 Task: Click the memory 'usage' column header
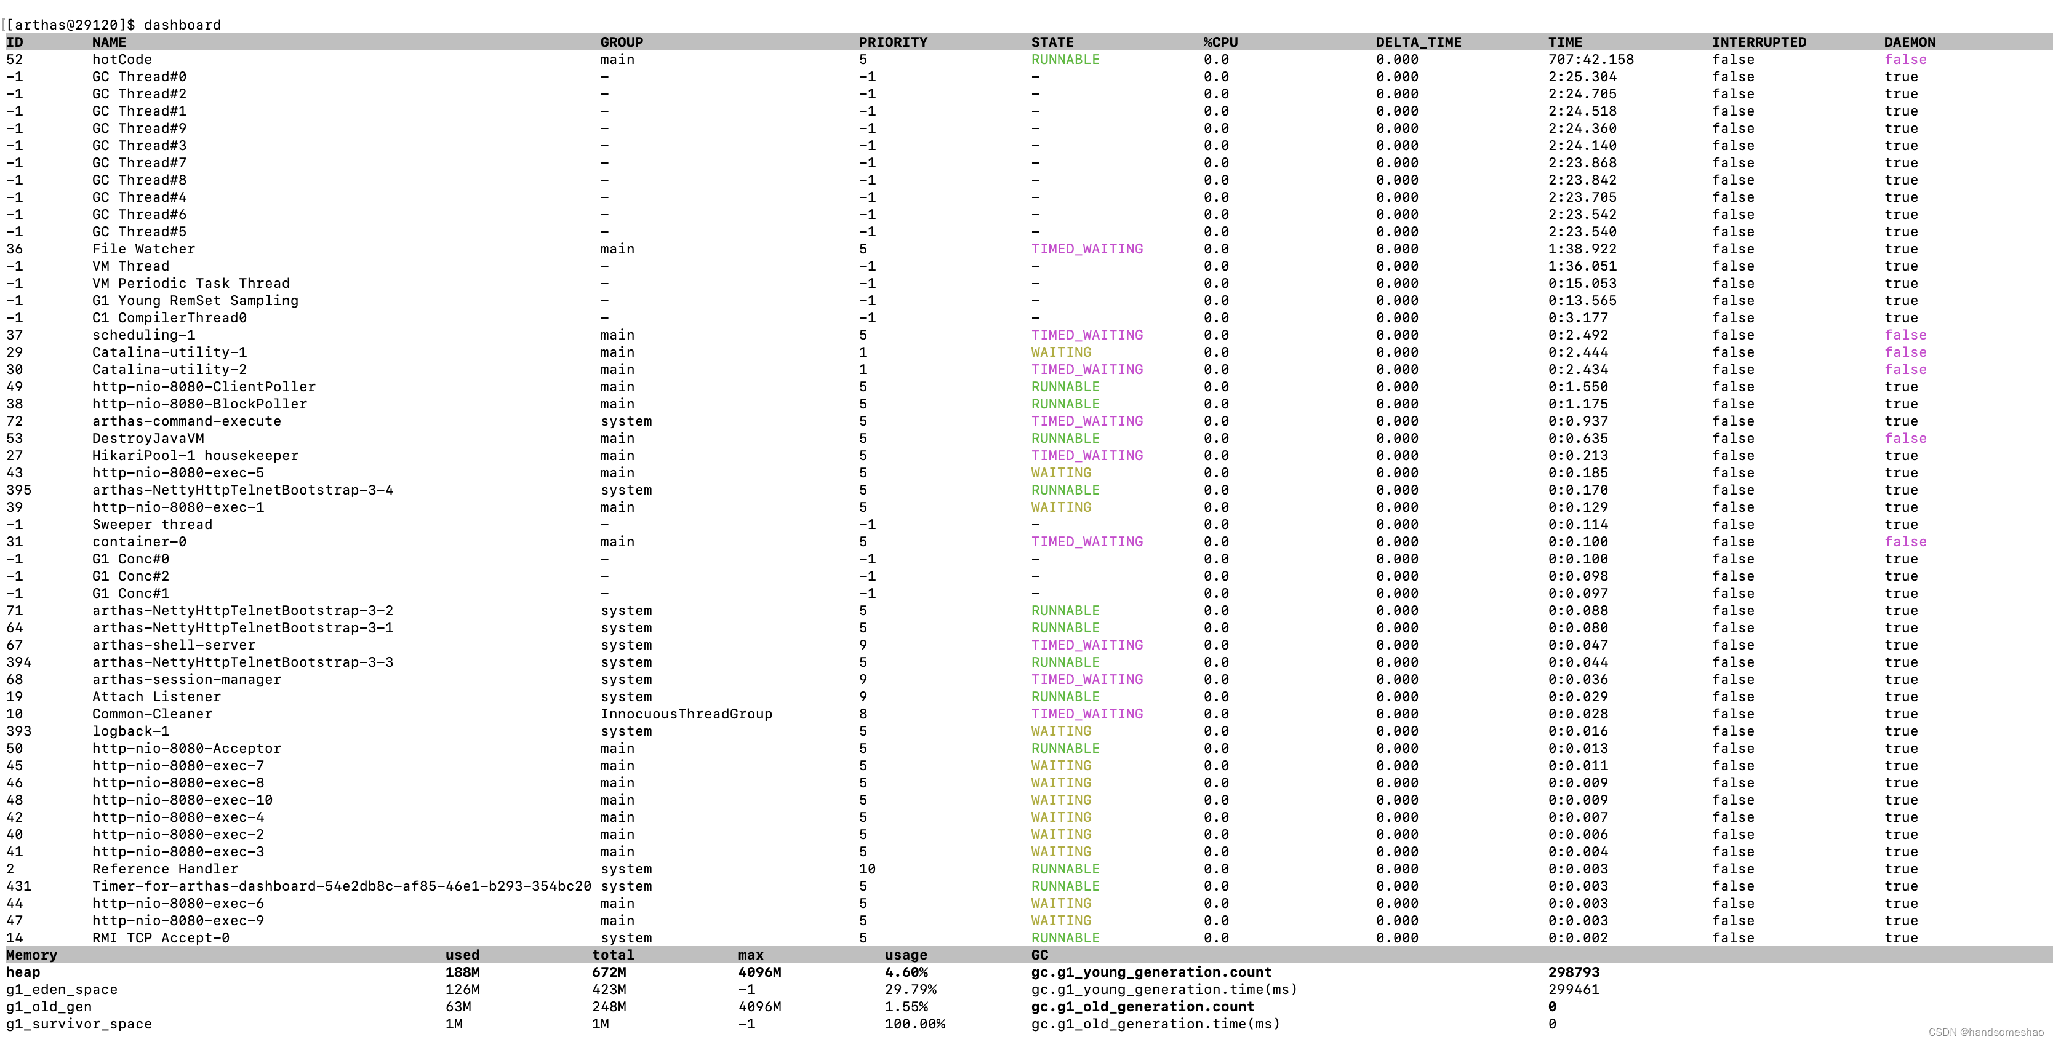(x=906, y=955)
